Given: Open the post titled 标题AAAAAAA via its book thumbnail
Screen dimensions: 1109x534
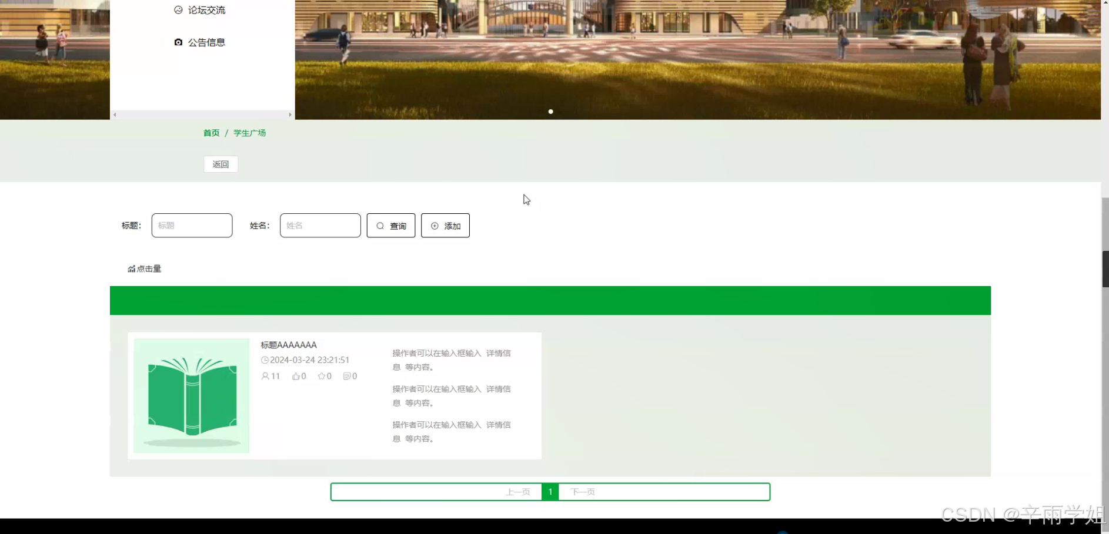Looking at the screenshot, I should tap(191, 396).
